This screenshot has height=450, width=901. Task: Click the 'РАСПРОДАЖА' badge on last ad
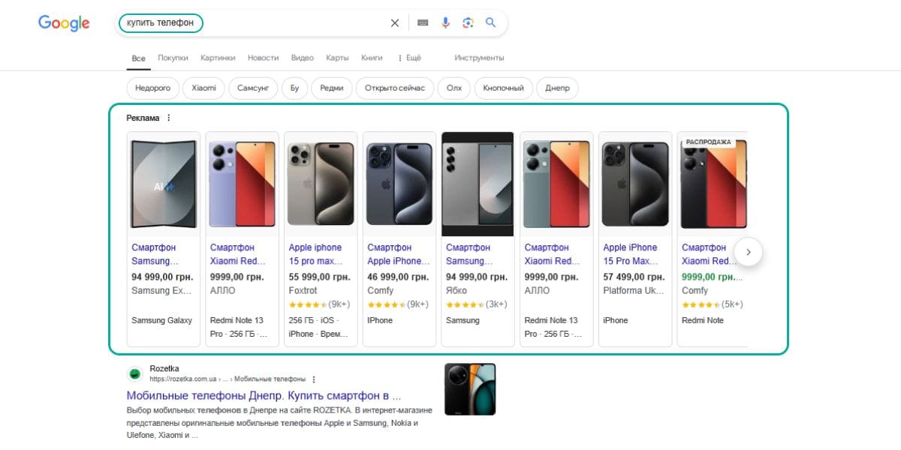(x=708, y=142)
